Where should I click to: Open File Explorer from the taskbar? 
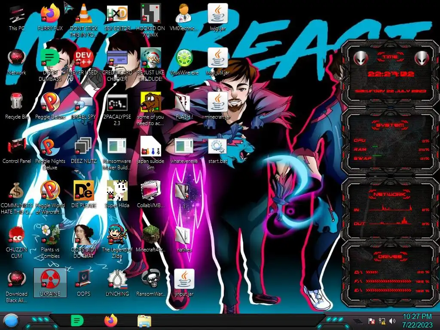[144, 321]
